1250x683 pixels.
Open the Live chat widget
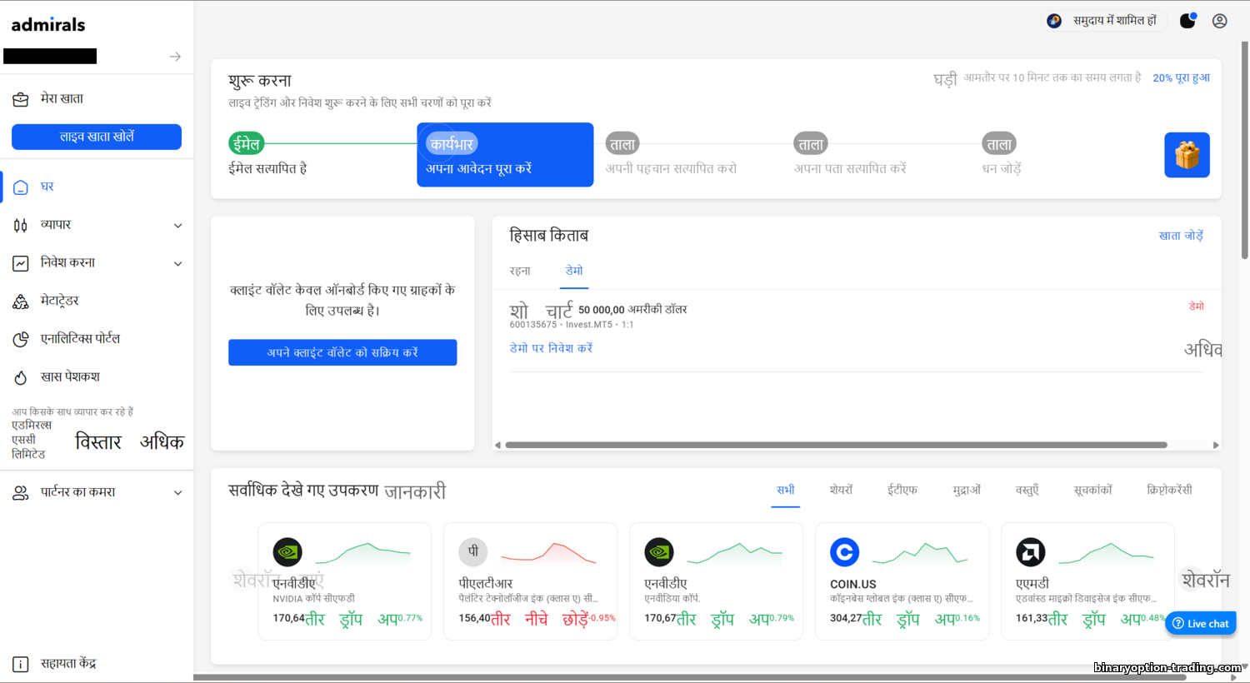click(x=1200, y=623)
